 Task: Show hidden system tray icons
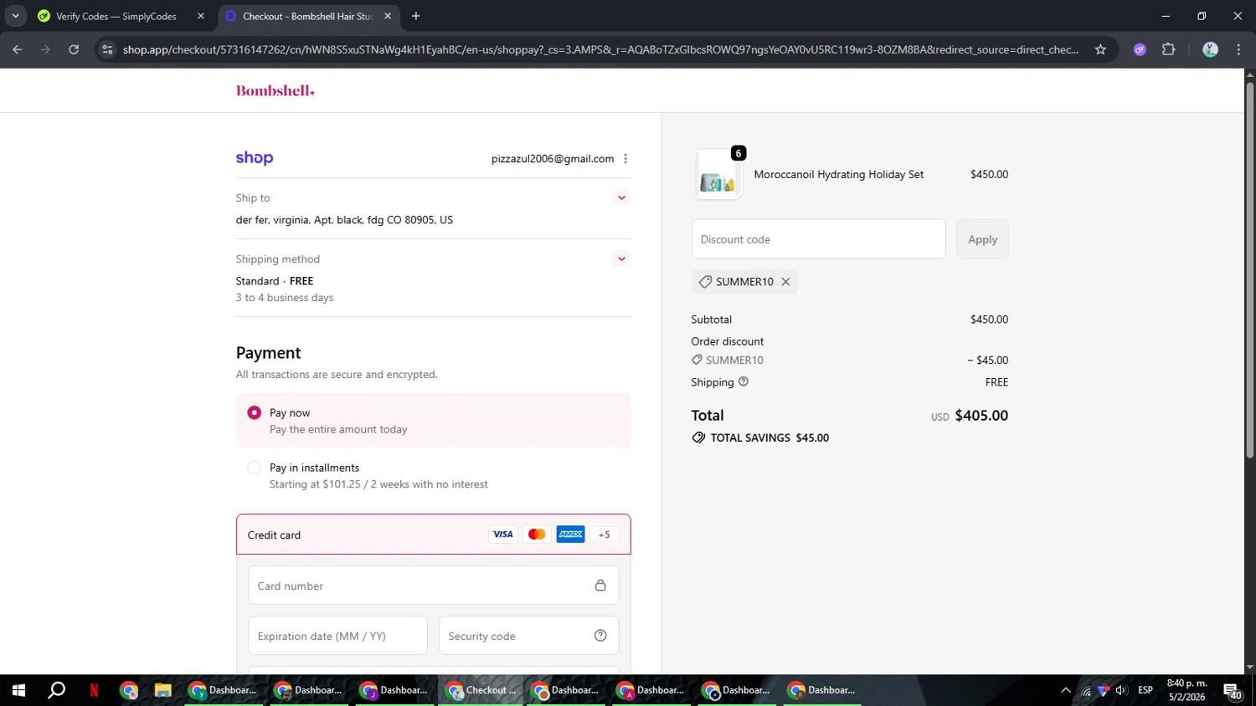(1065, 690)
